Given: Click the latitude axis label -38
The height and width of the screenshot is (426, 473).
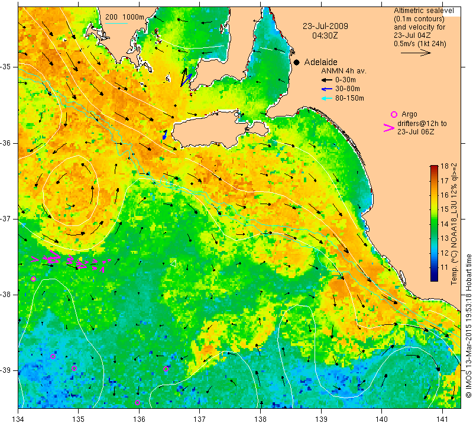Looking at the screenshot, I should (5, 295).
